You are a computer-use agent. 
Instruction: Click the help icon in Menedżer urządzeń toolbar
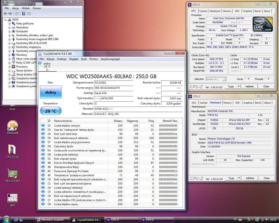(x=24, y=13)
